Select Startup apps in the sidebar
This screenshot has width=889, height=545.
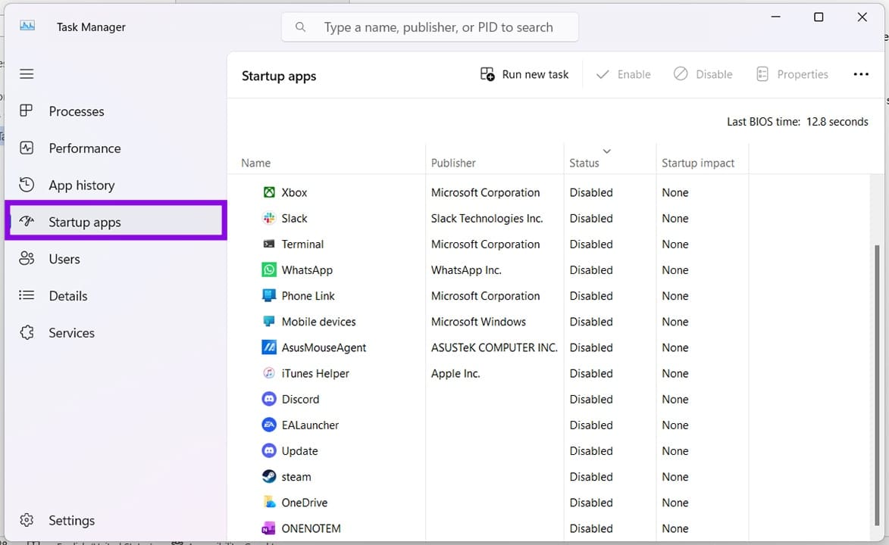(116, 222)
